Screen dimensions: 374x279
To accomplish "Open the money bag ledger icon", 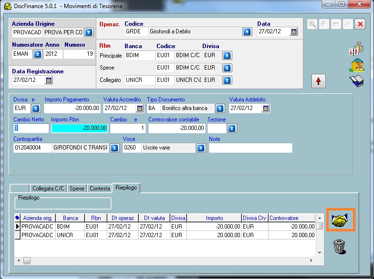I will 356,49.
